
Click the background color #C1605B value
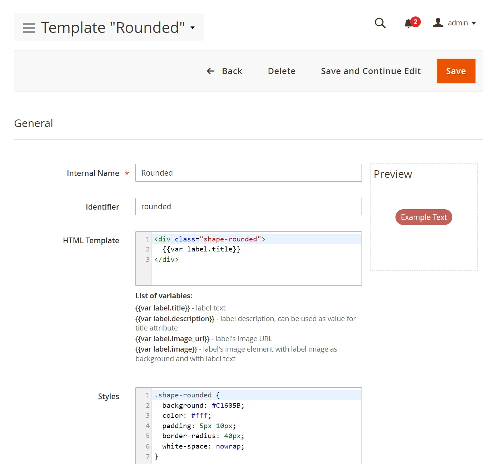click(226, 406)
